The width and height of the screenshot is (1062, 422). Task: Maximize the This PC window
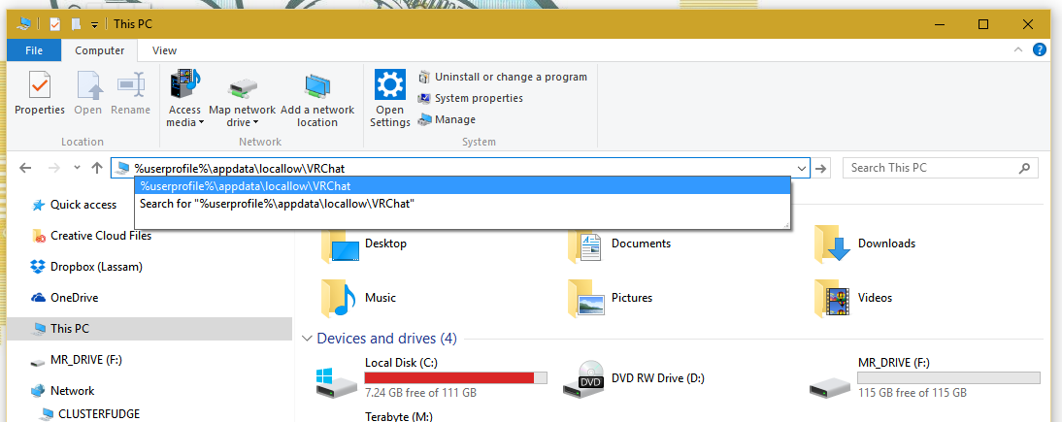click(x=982, y=23)
